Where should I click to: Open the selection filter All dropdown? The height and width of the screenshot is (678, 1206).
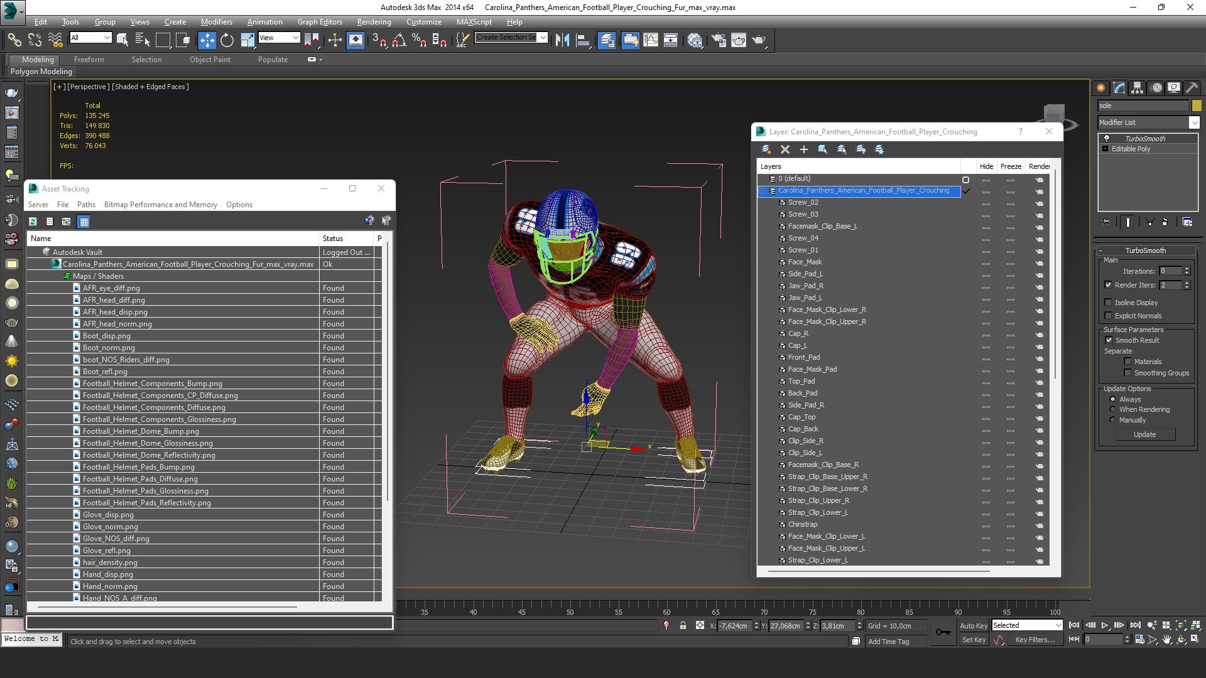90,38
